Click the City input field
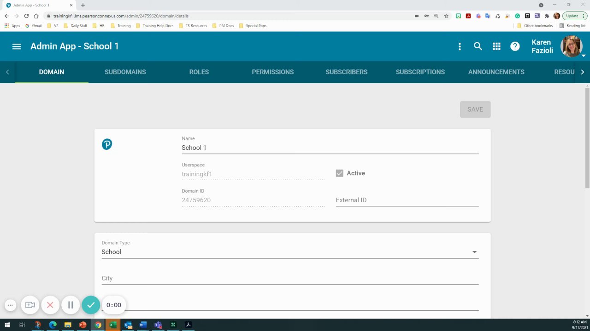Screen dimensions: 590x331 290,278
